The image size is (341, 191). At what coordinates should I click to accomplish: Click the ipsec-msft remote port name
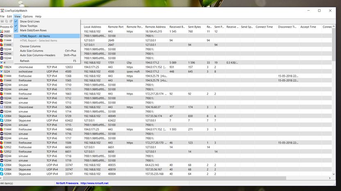pos(133,71)
